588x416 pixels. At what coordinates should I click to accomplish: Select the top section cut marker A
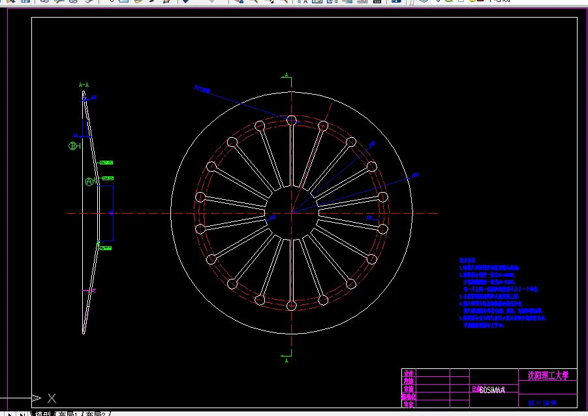(x=286, y=75)
